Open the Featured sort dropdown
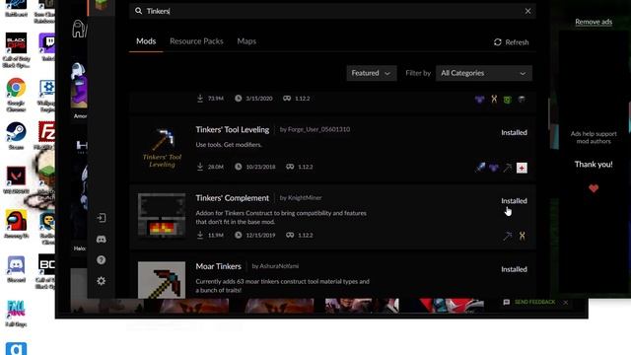 372,73
